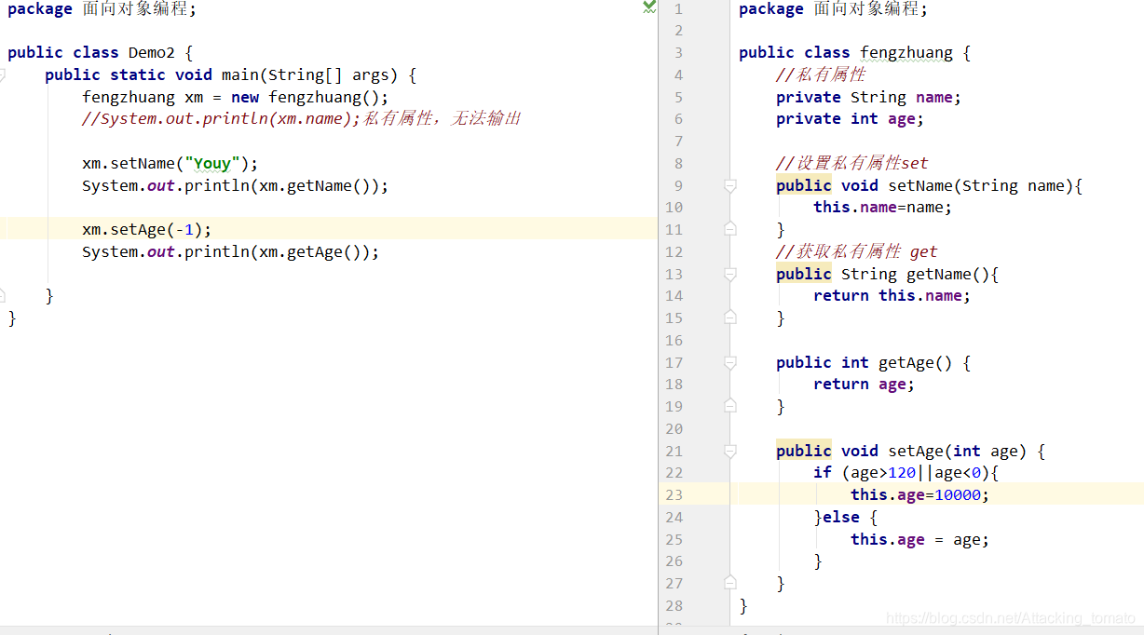The height and width of the screenshot is (635, 1144).
Task: Collapse setName method at line 9 fold marker
Action: pos(730,186)
